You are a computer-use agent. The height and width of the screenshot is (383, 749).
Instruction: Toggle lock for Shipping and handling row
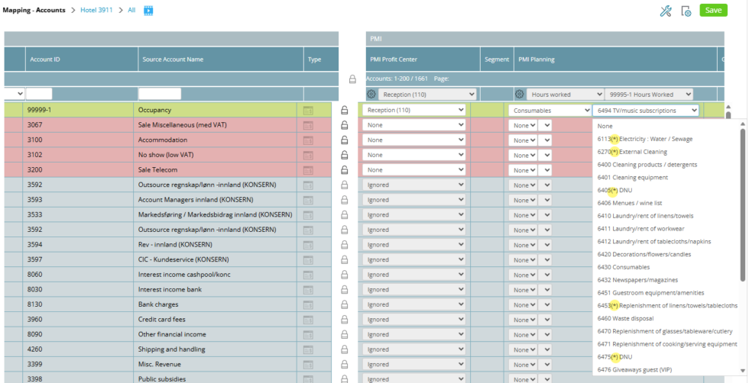click(x=344, y=349)
